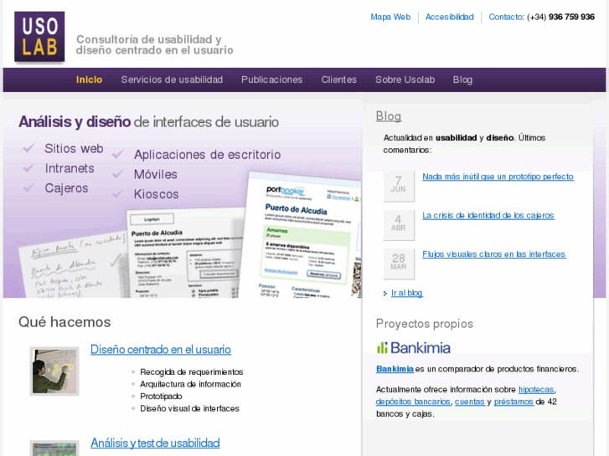Click the 'Proyectos propios' heading

pos(425,324)
